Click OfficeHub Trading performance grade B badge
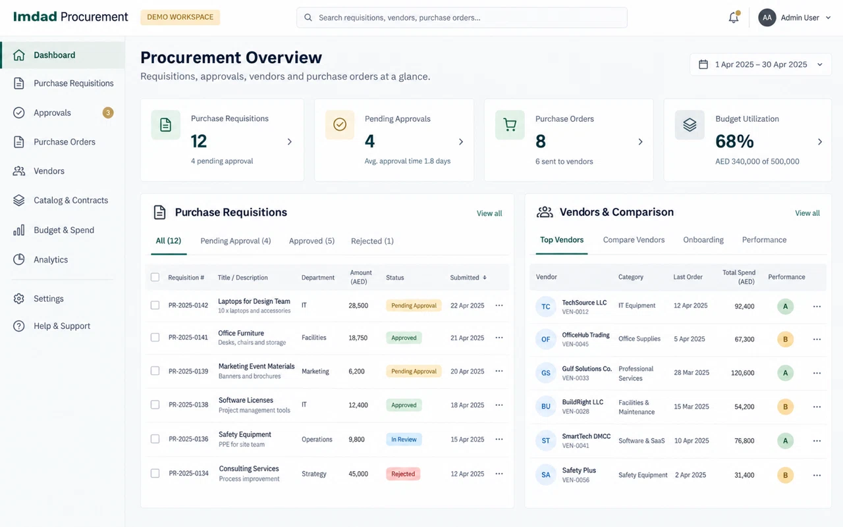Screen dimensions: 843x527 [785, 339]
